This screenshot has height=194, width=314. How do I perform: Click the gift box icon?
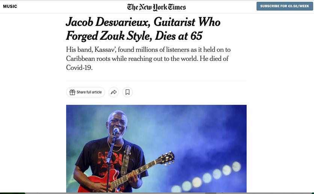point(72,92)
